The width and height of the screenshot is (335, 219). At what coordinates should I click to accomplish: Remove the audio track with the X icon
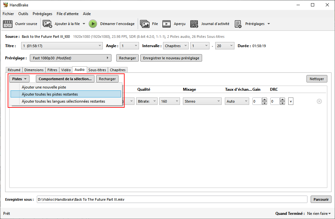pyautogui.click(x=319, y=101)
